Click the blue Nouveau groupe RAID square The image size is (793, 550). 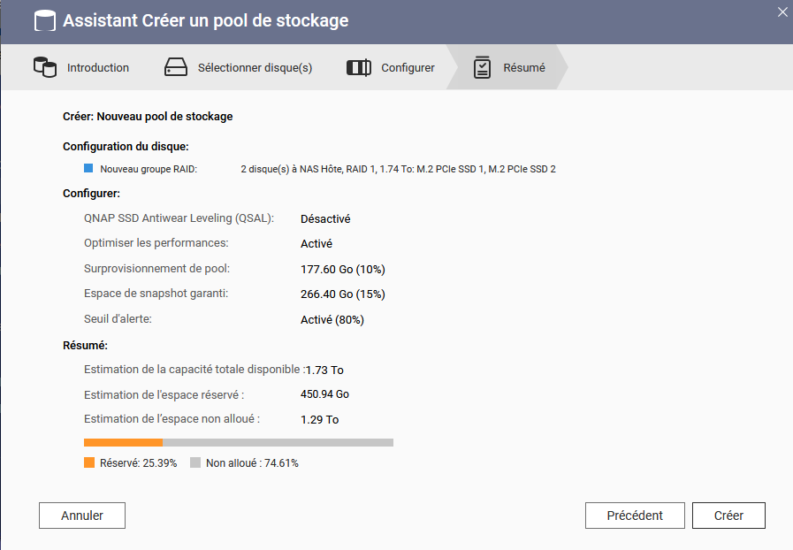pyautogui.click(x=88, y=168)
